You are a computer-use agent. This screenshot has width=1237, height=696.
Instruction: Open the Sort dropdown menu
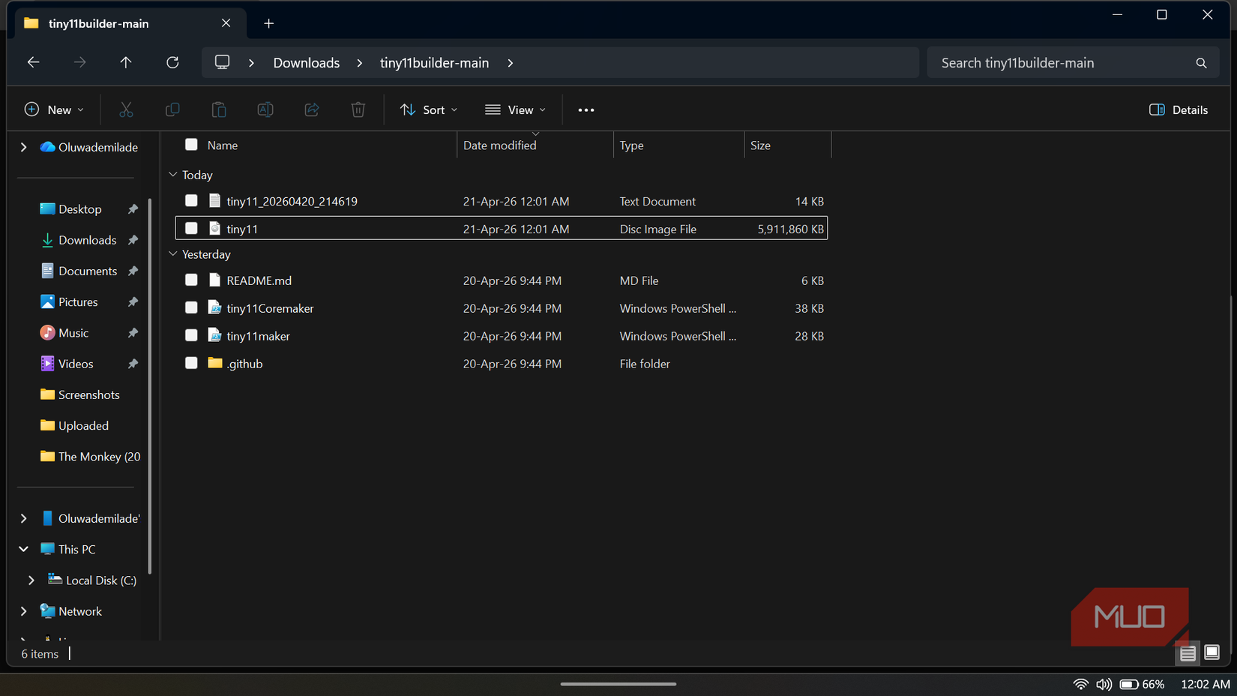tap(428, 109)
